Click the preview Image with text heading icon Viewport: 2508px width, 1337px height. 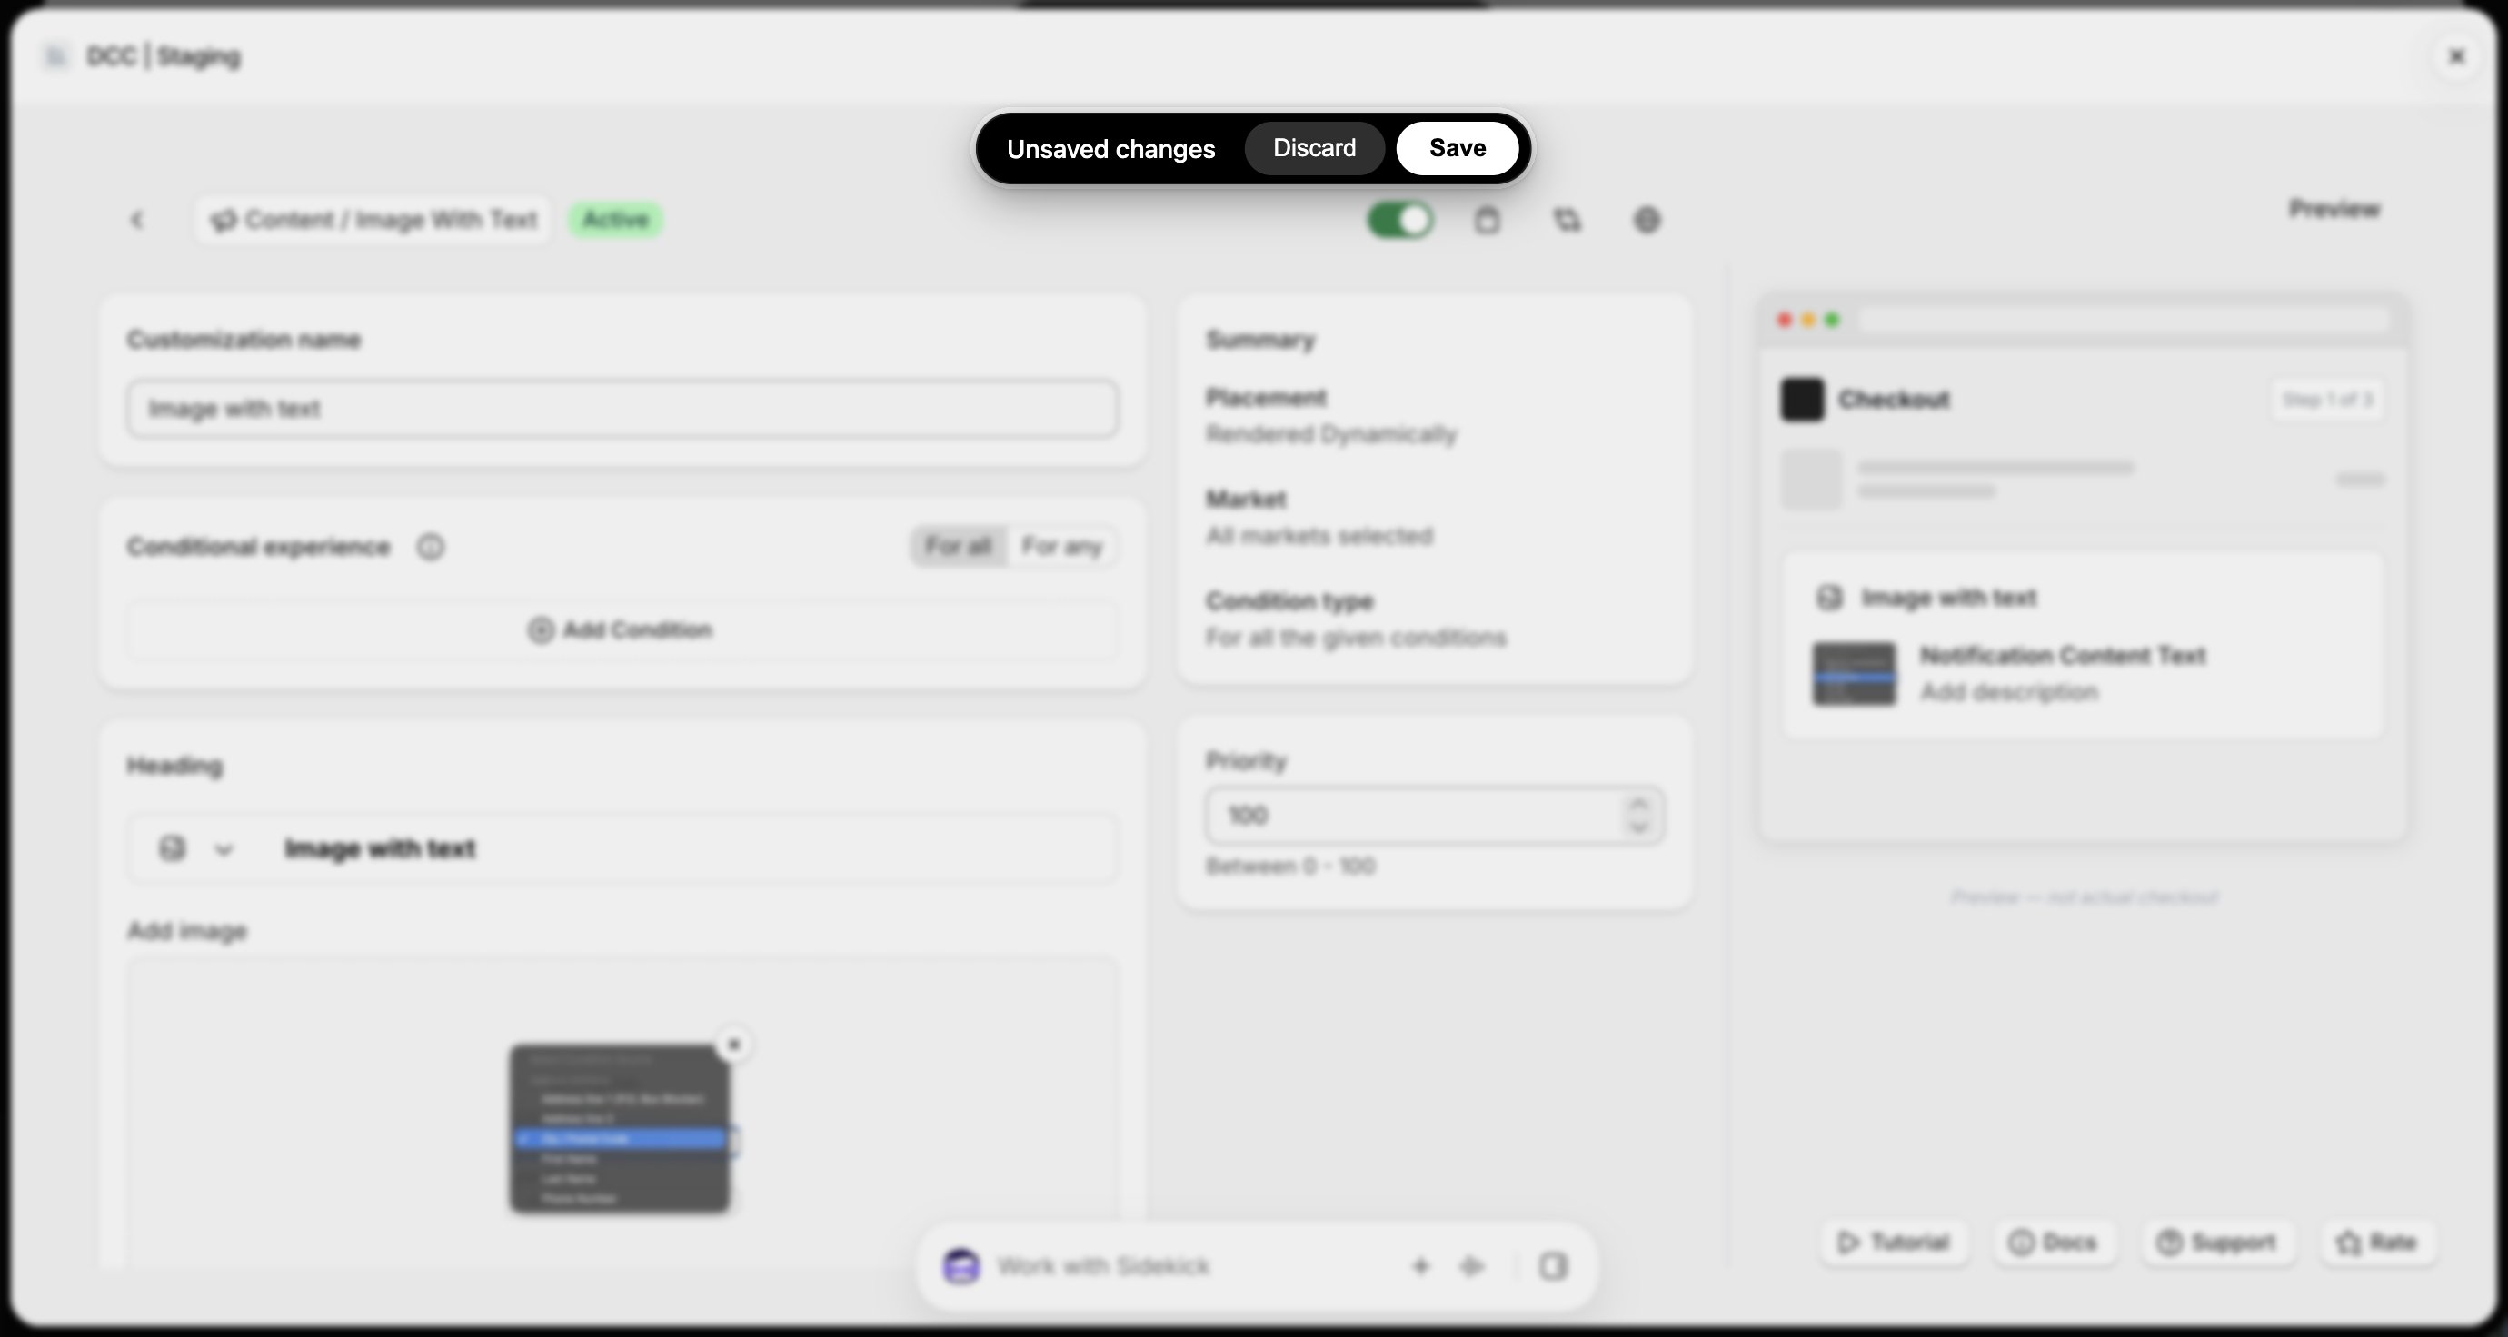coord(1829,598)
